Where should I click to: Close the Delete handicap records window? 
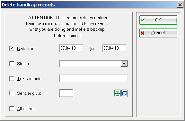(180, 5)
